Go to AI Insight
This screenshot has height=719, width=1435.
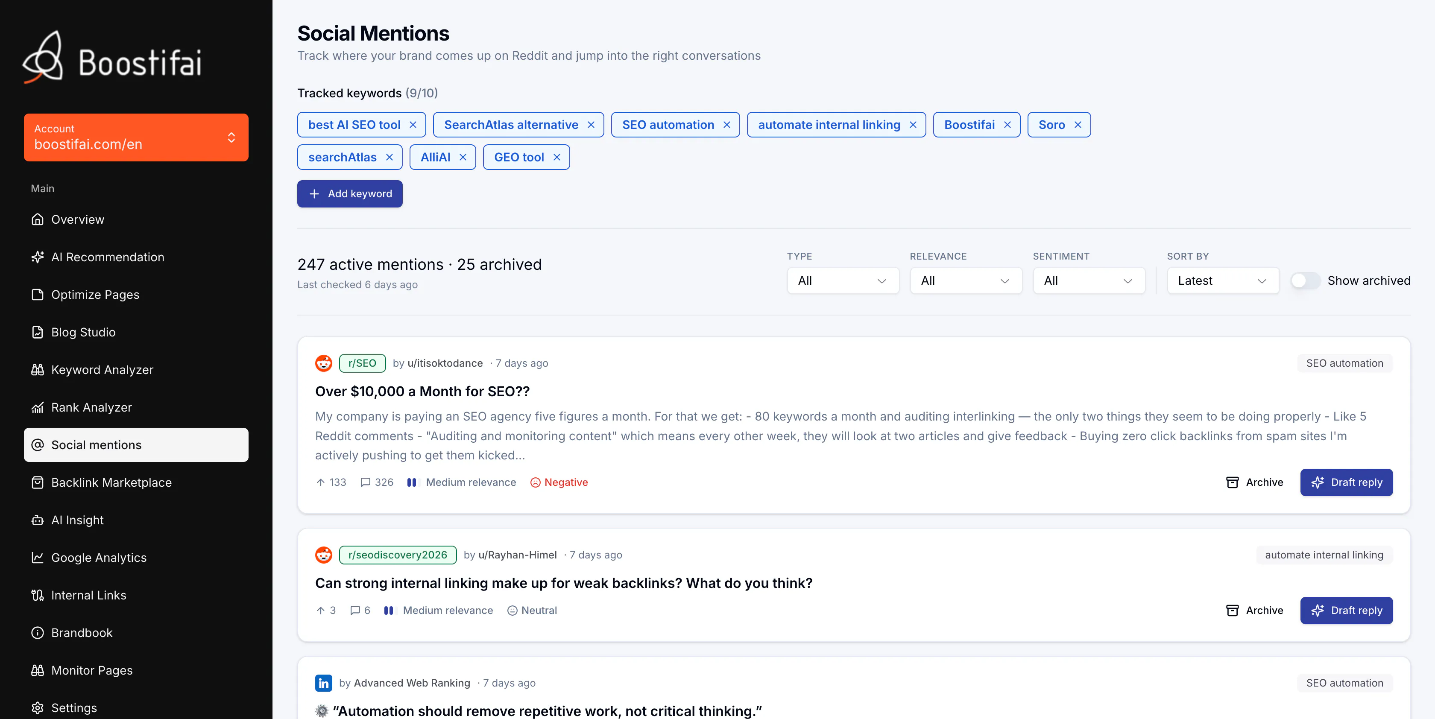(x=136, y=520)
